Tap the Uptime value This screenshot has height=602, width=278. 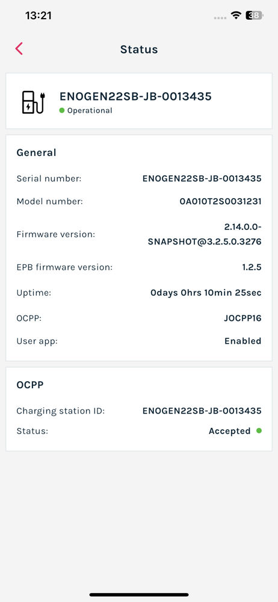[x=206, y=293]
